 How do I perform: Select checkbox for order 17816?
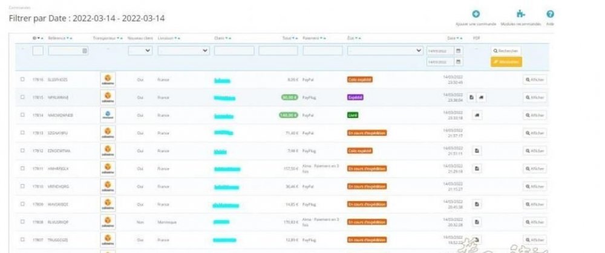click(22, 79)
